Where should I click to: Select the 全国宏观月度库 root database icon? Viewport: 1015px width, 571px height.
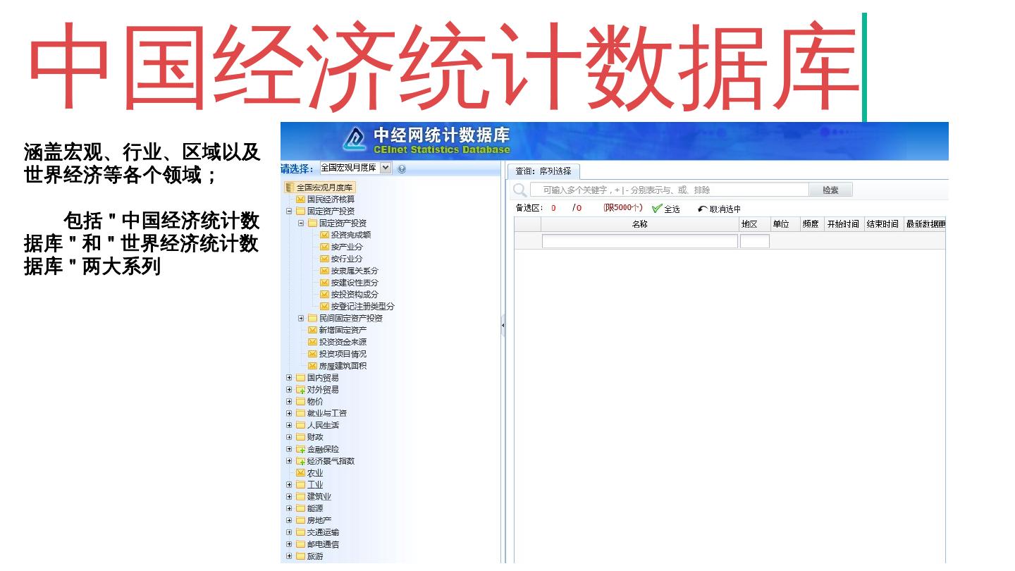pos(290,188)
